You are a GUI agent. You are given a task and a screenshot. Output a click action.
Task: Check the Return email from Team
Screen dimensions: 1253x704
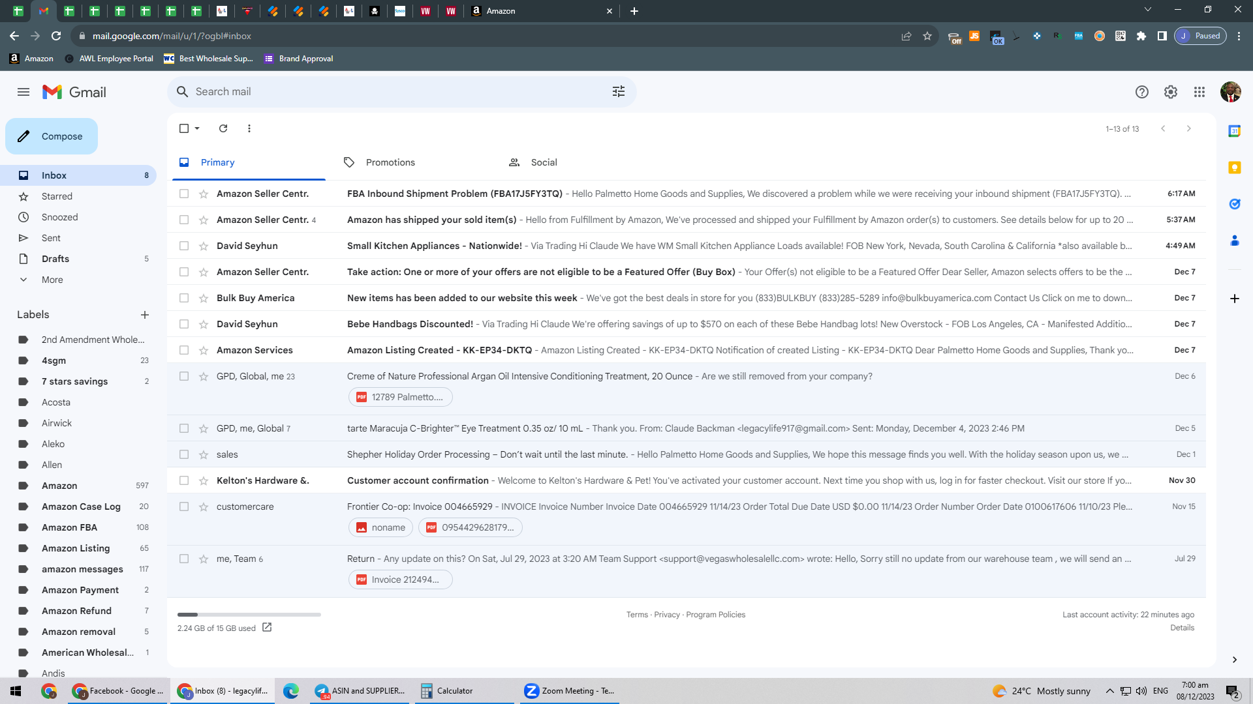(x=184, y=559)
